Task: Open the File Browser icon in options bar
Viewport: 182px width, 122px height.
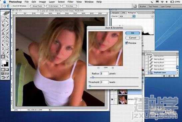Action: tap(135, 6)
